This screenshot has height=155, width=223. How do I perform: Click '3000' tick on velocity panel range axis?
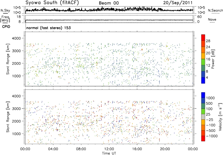(16, 109)
